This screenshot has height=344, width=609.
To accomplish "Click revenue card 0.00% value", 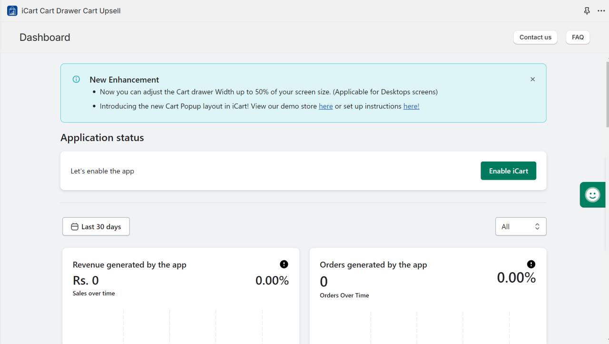I will [x=272, y=280].
